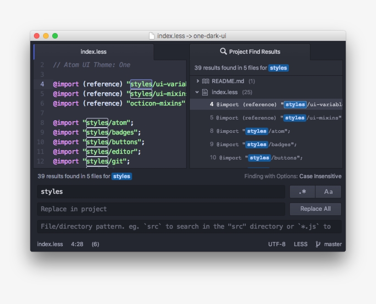Select result line 9 styles/badges match
376x304 pixels.
coord(266,144)
